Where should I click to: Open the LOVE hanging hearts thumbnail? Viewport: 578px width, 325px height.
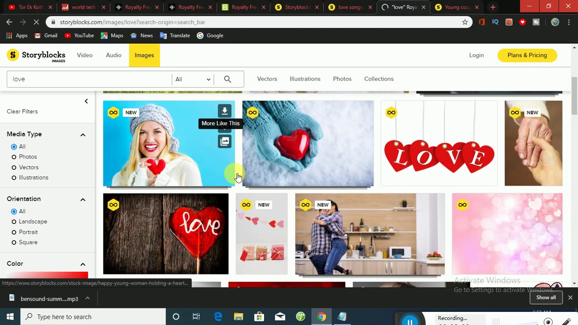439,143
